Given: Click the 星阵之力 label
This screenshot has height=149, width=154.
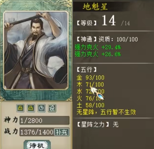Looking at the screenshot, I should [93, 125].
